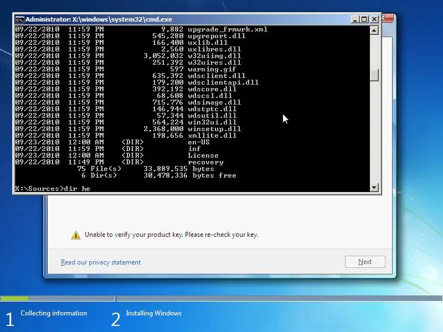This screenshot has width=443, height=332.
Task: Click the License directory entry
Action: pyautogui.click(x=203, y=155)
